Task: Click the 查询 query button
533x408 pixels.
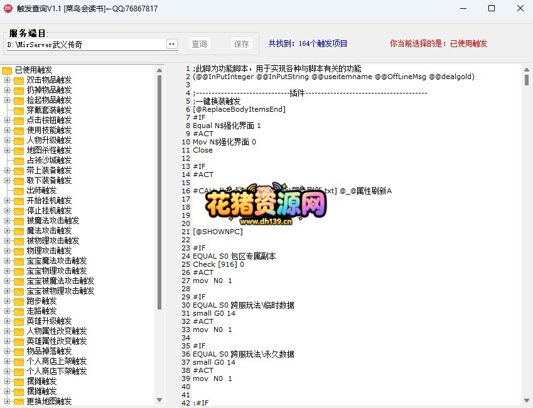Action: [x=199, y=44]
